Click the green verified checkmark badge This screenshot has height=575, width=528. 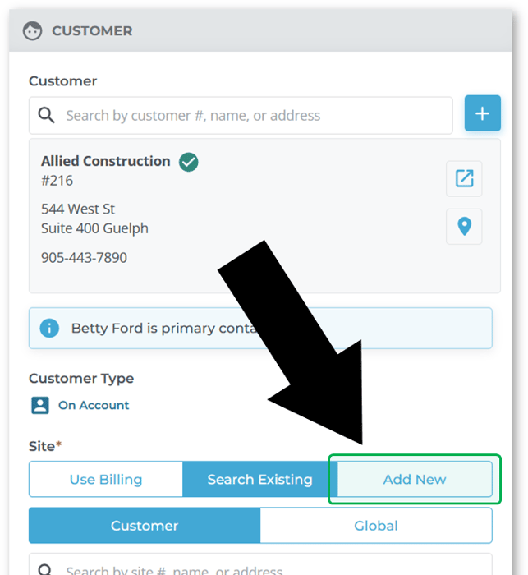(189, 162)
